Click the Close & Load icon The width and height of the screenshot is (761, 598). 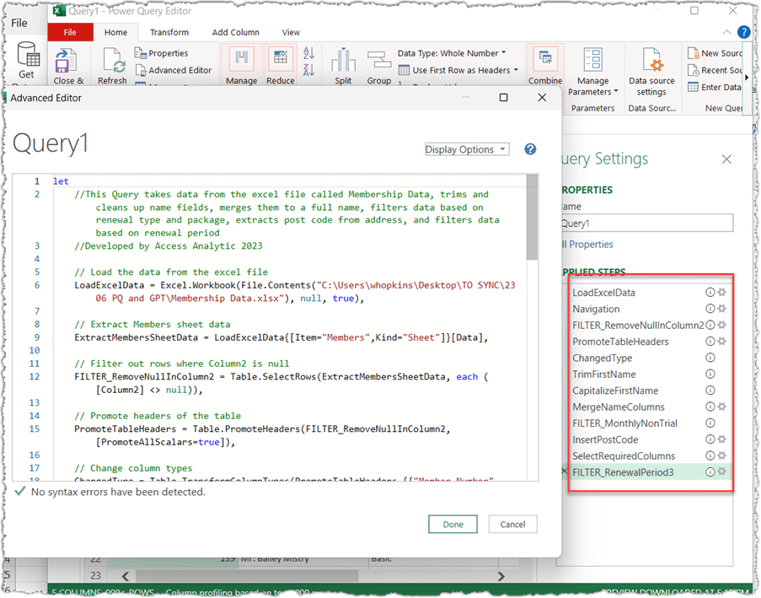(66, 61)
